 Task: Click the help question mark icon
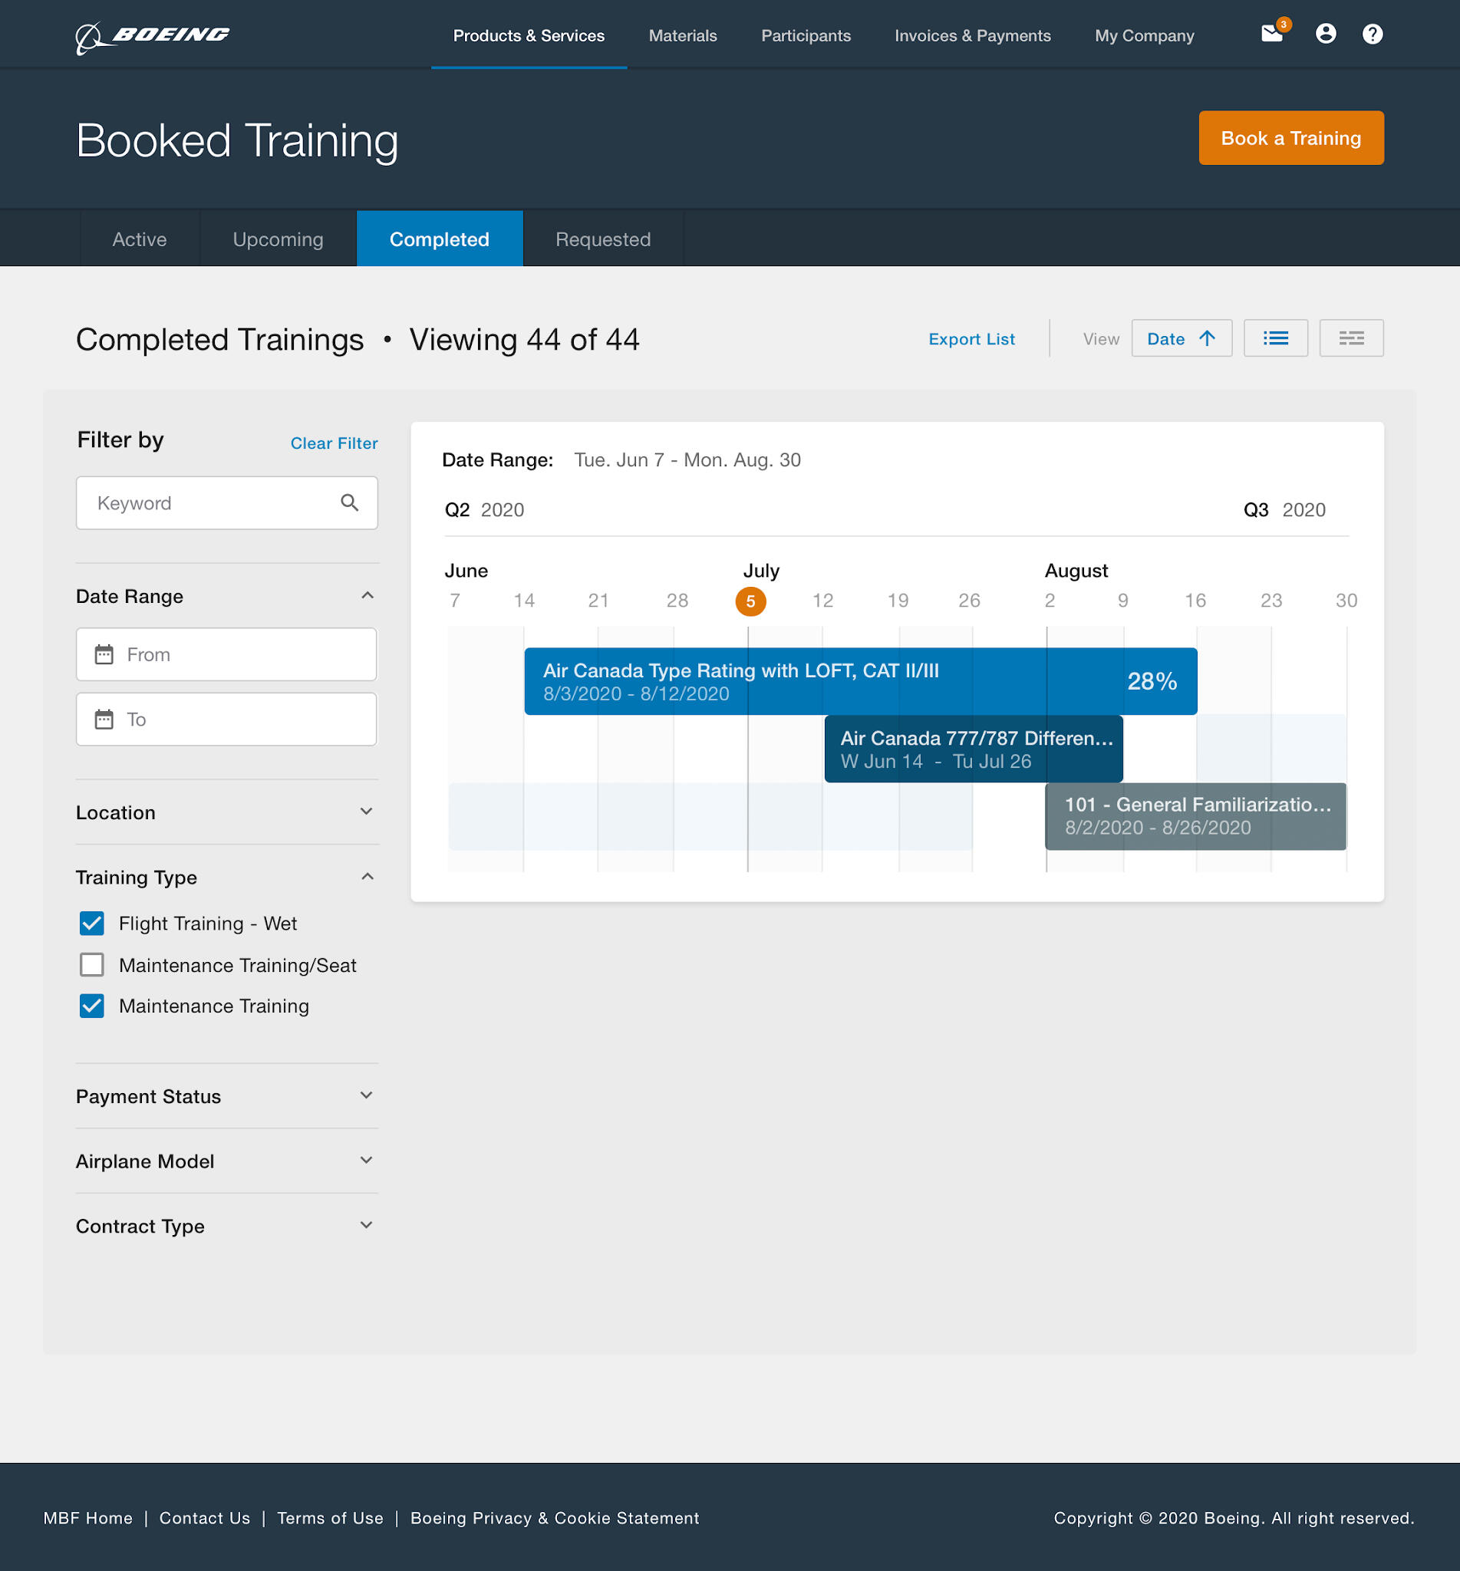click(x=1373, y=34)
